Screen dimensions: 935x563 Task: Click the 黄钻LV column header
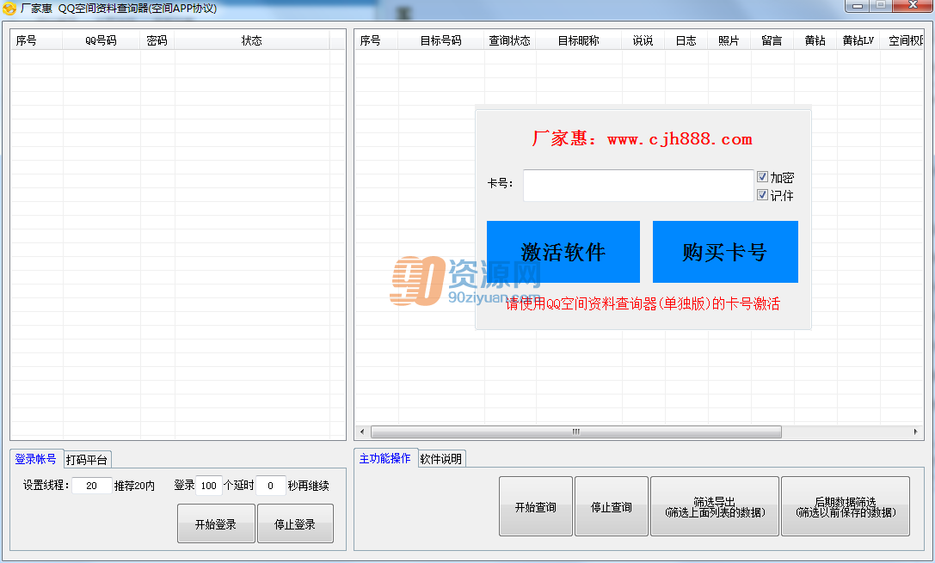(858, 40)
